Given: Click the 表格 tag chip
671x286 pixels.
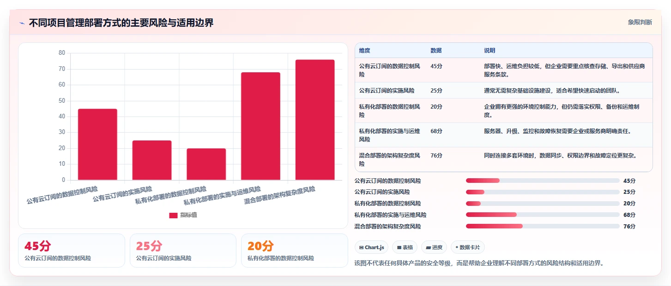Looking at the screenshot, I should 405,247.
